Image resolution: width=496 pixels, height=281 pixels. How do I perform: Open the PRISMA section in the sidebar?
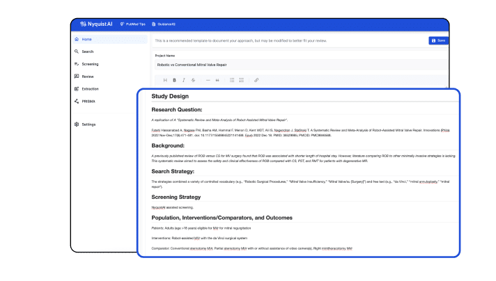[x=88, y=102]
